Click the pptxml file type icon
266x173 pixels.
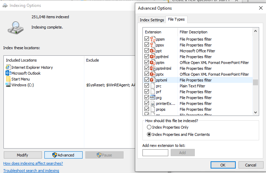pos(153,80)
